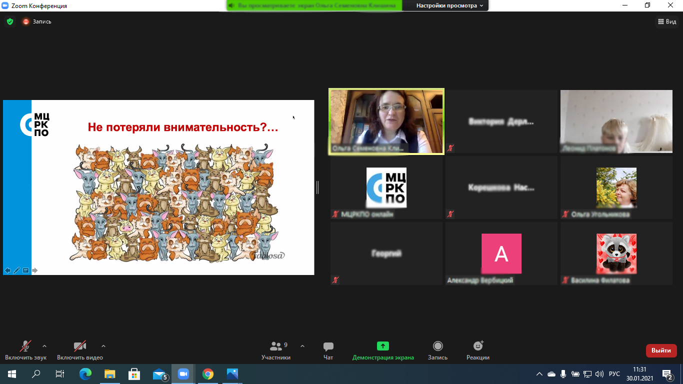Select Василина Филатова's participant tile

(616, 253)
